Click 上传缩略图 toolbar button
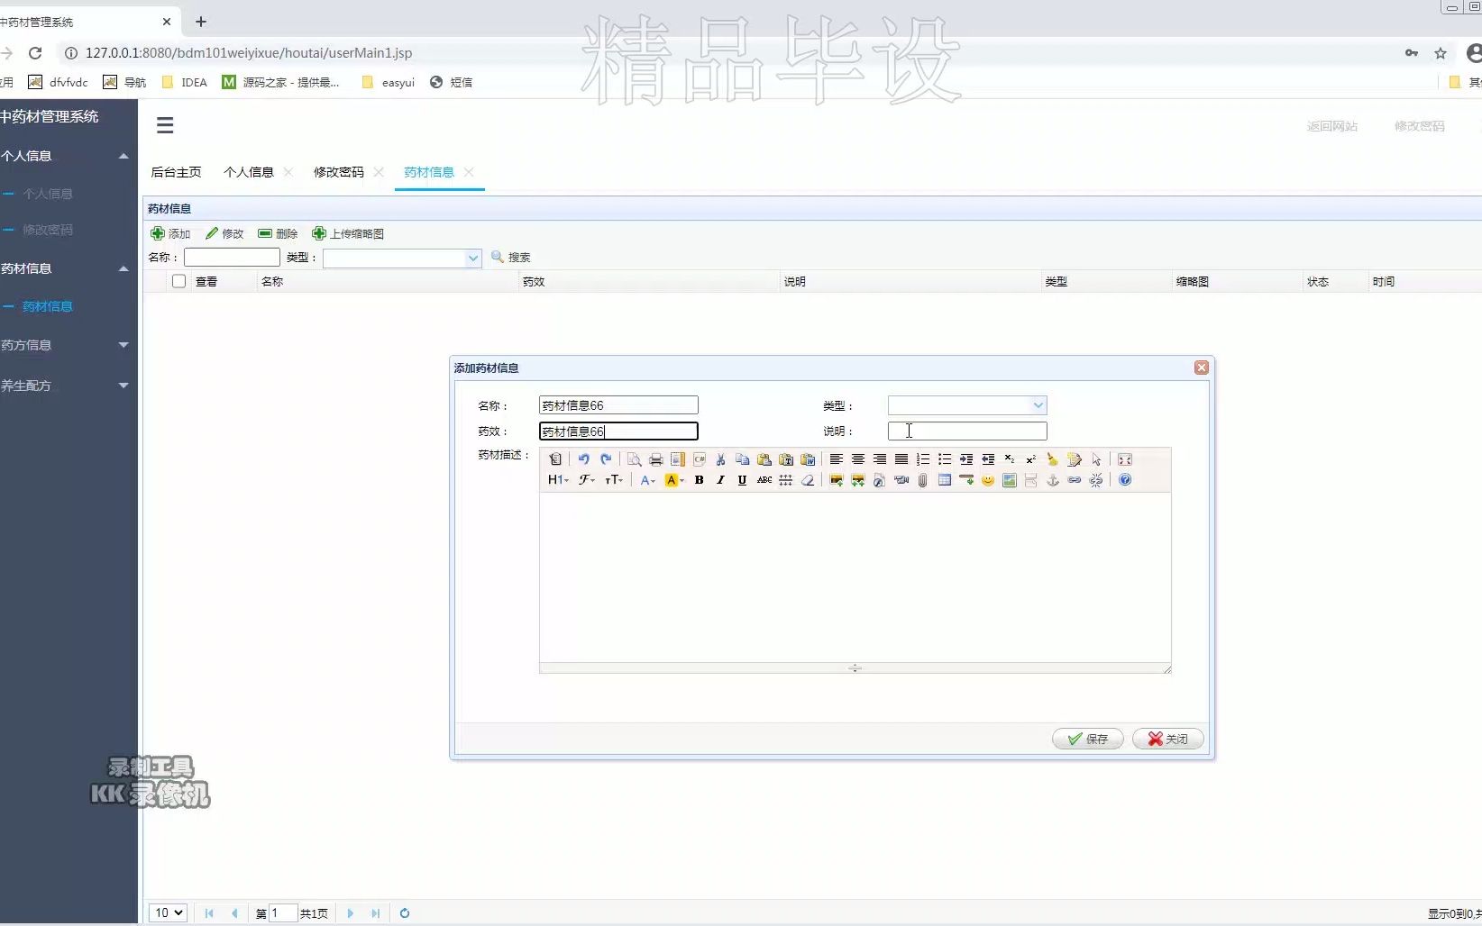This screenshot has height=926, width=1482. pos(348,233)
